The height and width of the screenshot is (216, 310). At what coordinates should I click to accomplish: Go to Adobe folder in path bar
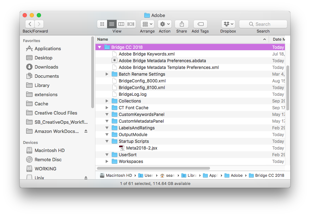(234, 175)
